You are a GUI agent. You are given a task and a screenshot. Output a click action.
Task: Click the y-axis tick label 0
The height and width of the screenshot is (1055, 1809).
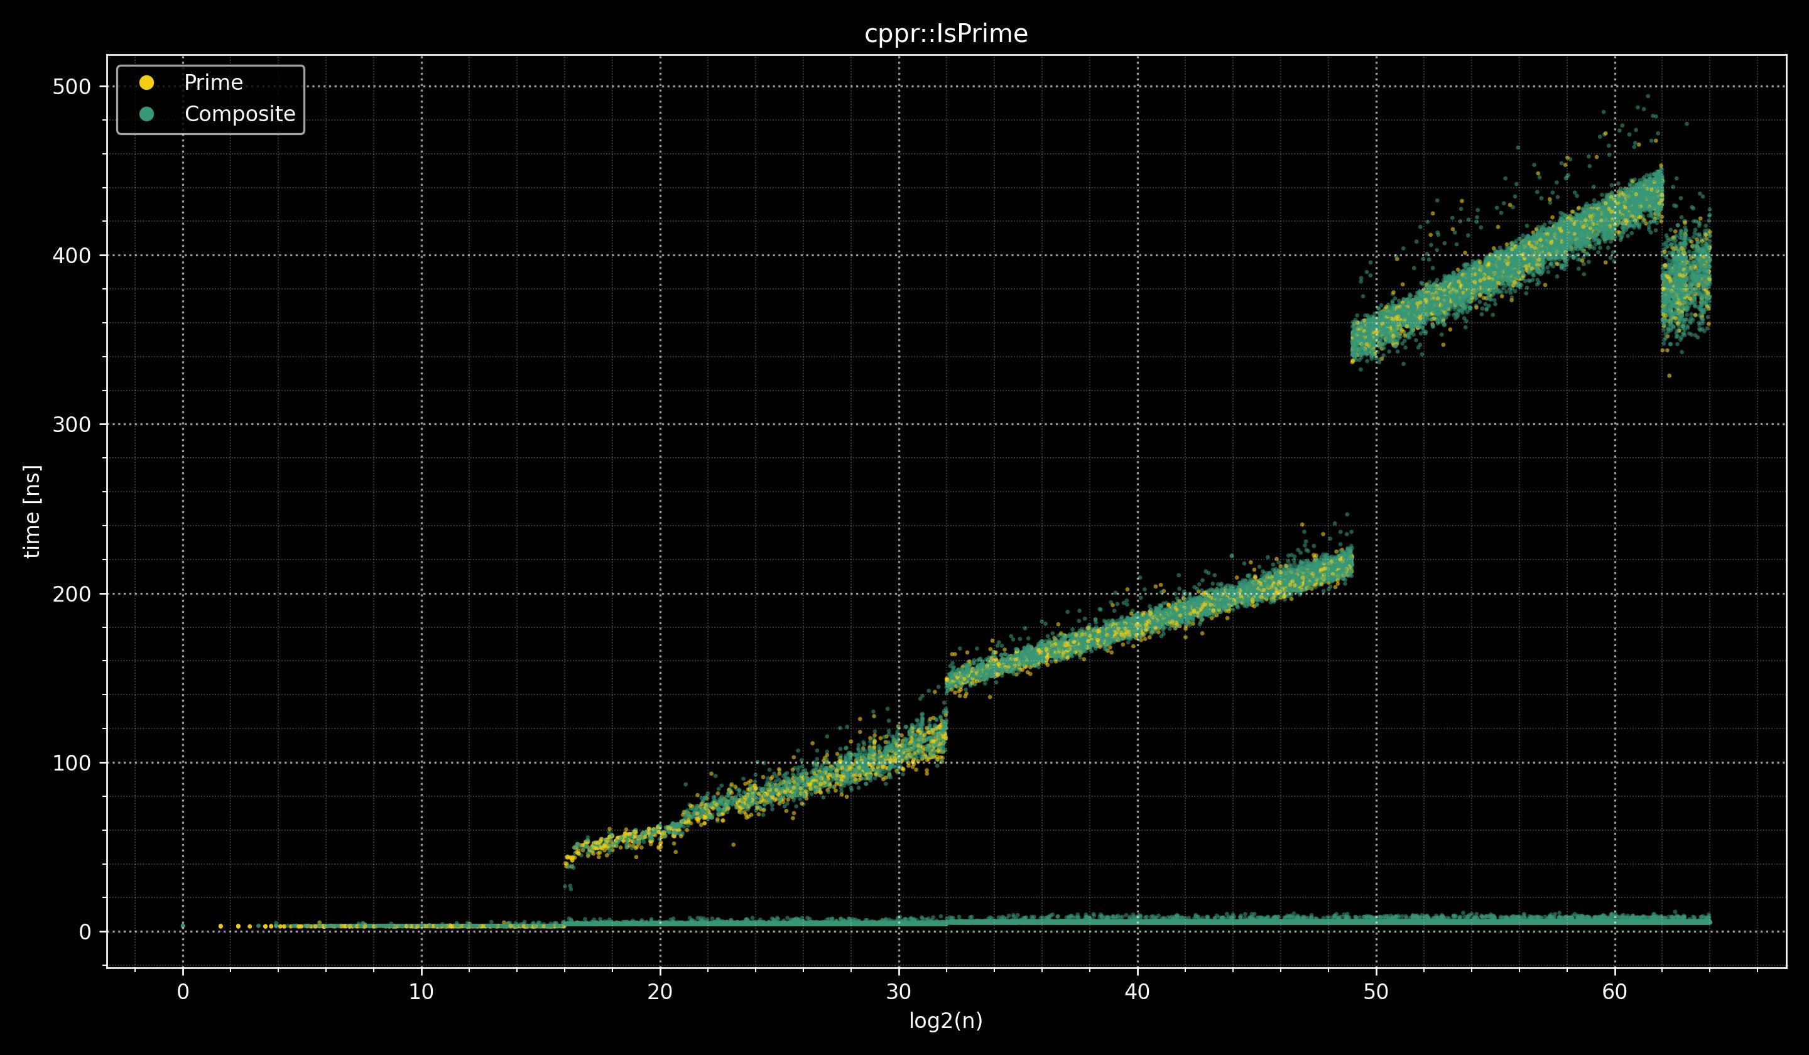(x=85, y=933)
